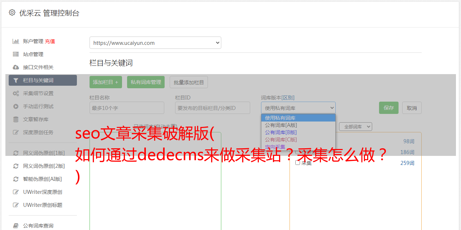The width and height of the screenshot is (461, 230).
Task: Open 智能伪原创[AI版] in sidebar
Action: pos(43,179)
